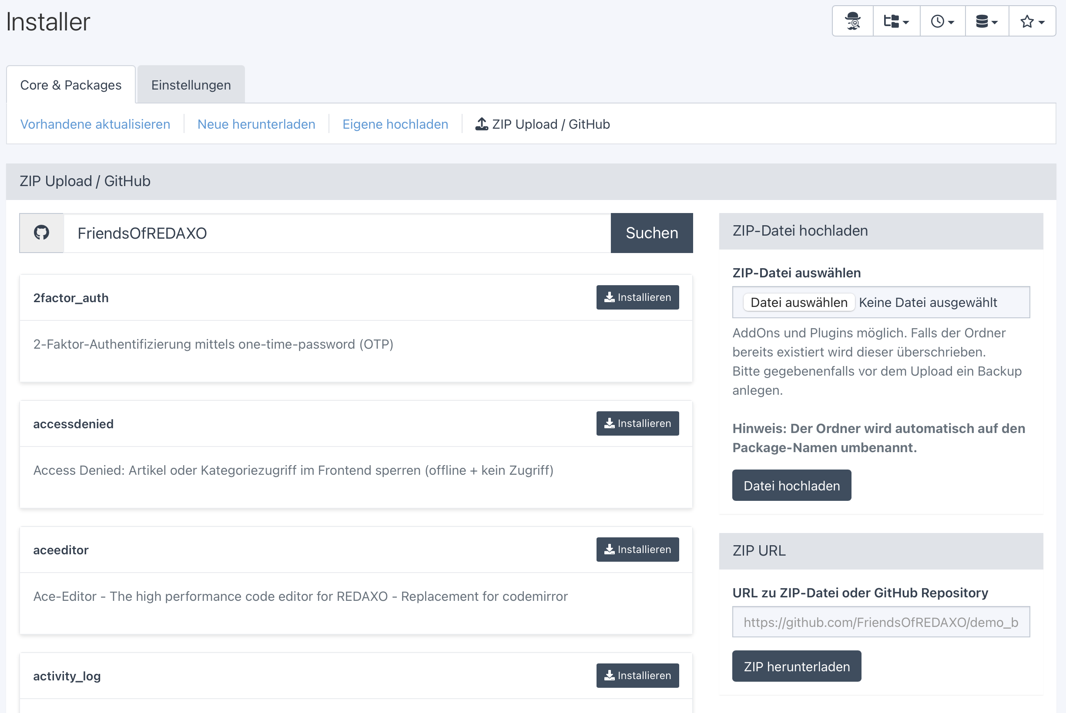This screenshot has width=1066, height=713.
Task: Click the upload icon next to ZIP Upload / GitHub
Action: 481,123
